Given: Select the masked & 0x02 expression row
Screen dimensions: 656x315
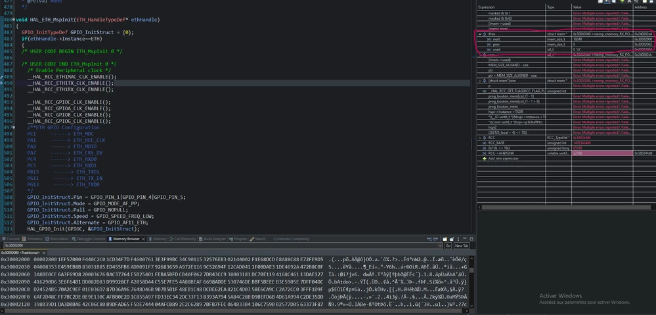Looking at the screenshot, I should coord(566,18).
